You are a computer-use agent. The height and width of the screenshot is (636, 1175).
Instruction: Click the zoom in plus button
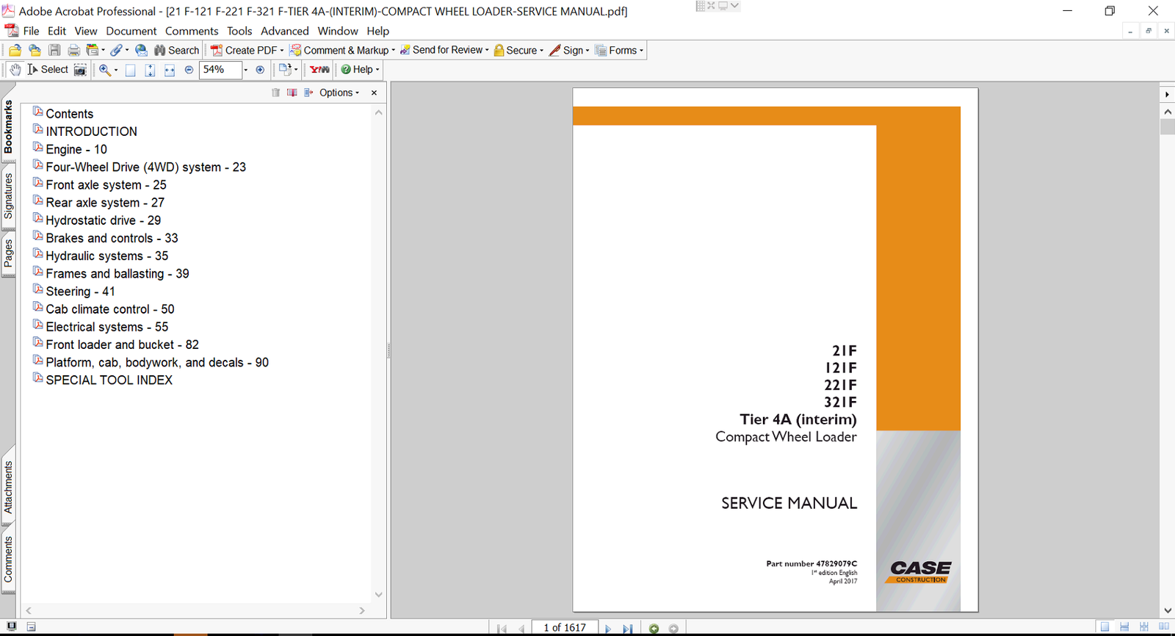point(260,70)
